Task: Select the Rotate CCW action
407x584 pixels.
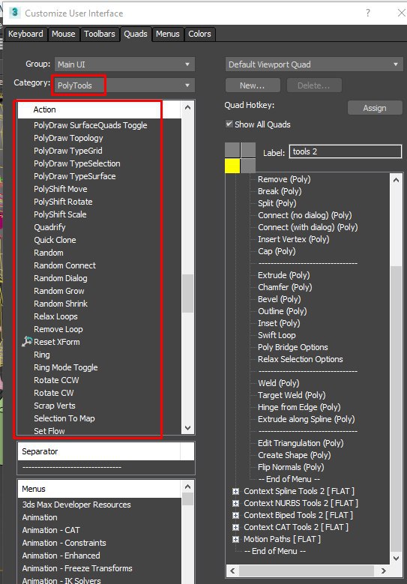Action: click(x=56, y=380)
